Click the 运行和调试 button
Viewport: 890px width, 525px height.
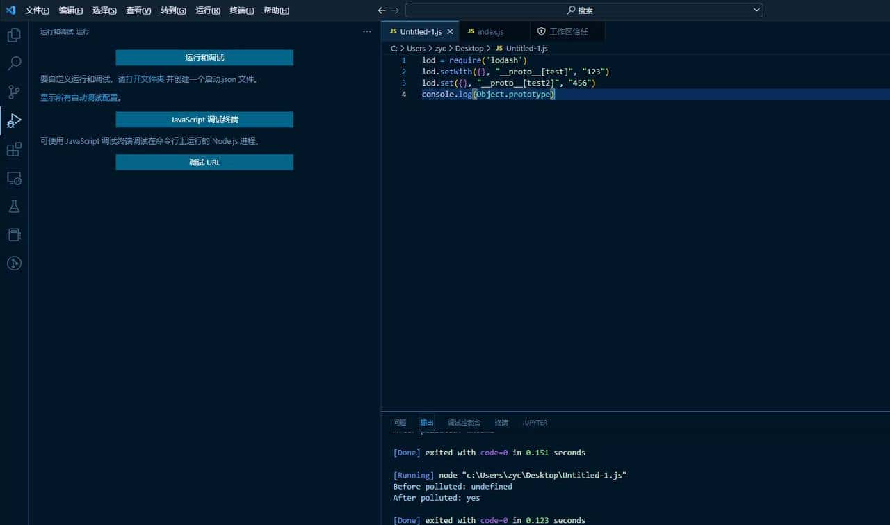pos(204,57)
